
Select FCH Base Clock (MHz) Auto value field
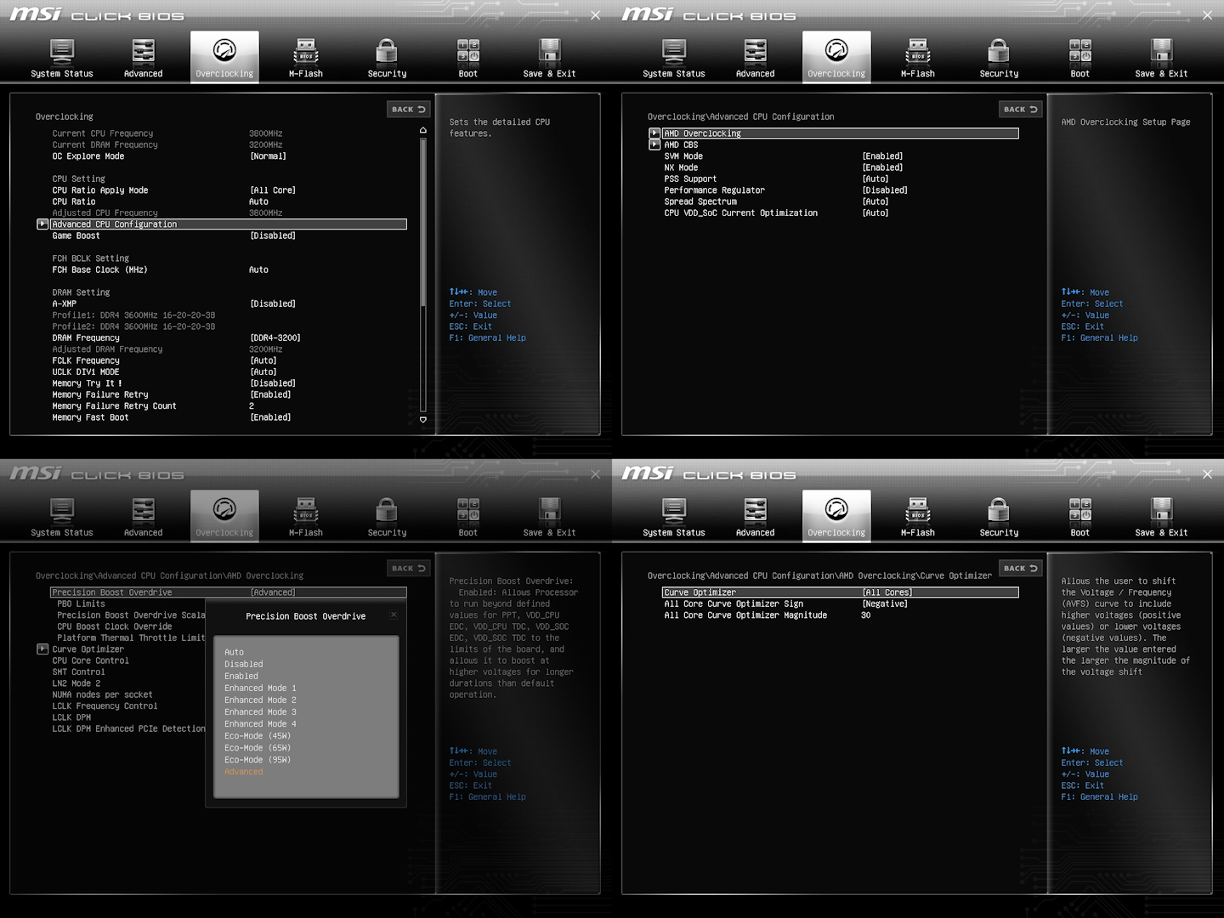point(258,269)
